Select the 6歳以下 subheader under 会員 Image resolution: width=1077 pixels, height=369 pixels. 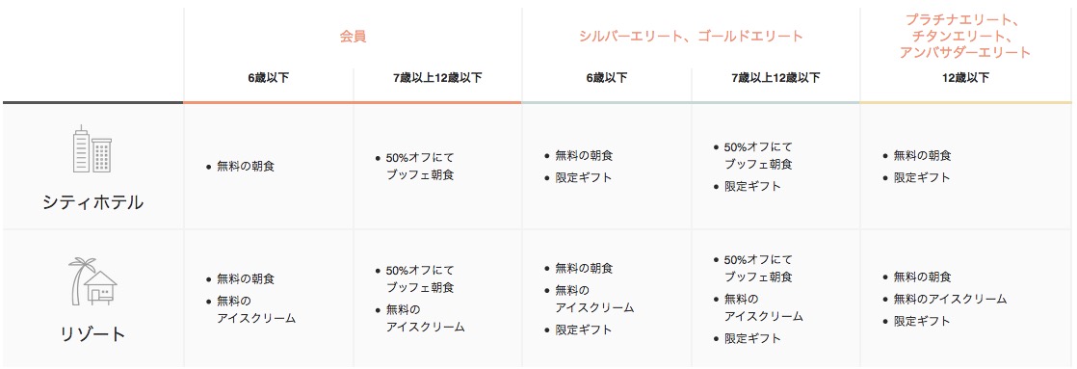[269, 78]
